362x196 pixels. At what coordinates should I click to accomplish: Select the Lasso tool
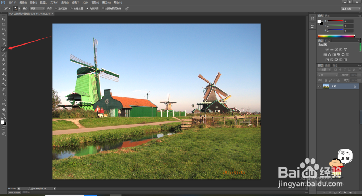[4, 29]
